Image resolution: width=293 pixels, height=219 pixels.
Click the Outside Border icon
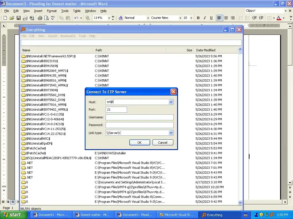[269, 18]
